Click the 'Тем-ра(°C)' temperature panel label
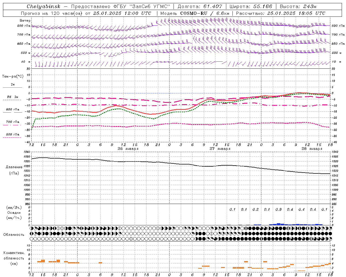This screenshot has height=277, width=346. coord(13,77)
